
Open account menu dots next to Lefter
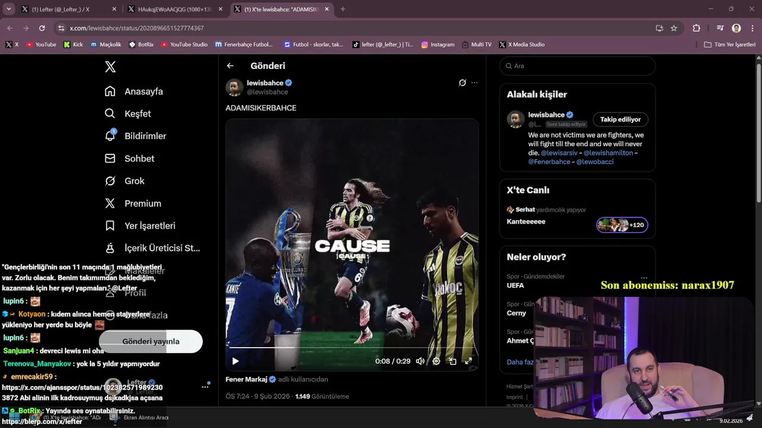click(205, 386)
